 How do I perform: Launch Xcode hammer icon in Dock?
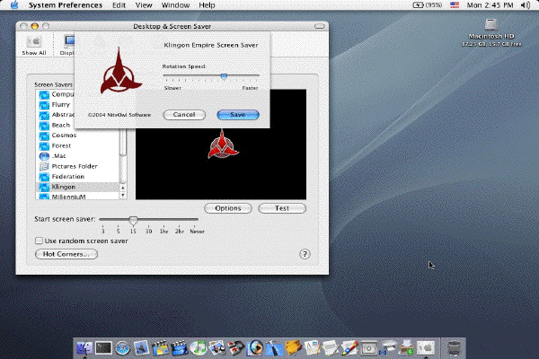(x=274, y=348)
